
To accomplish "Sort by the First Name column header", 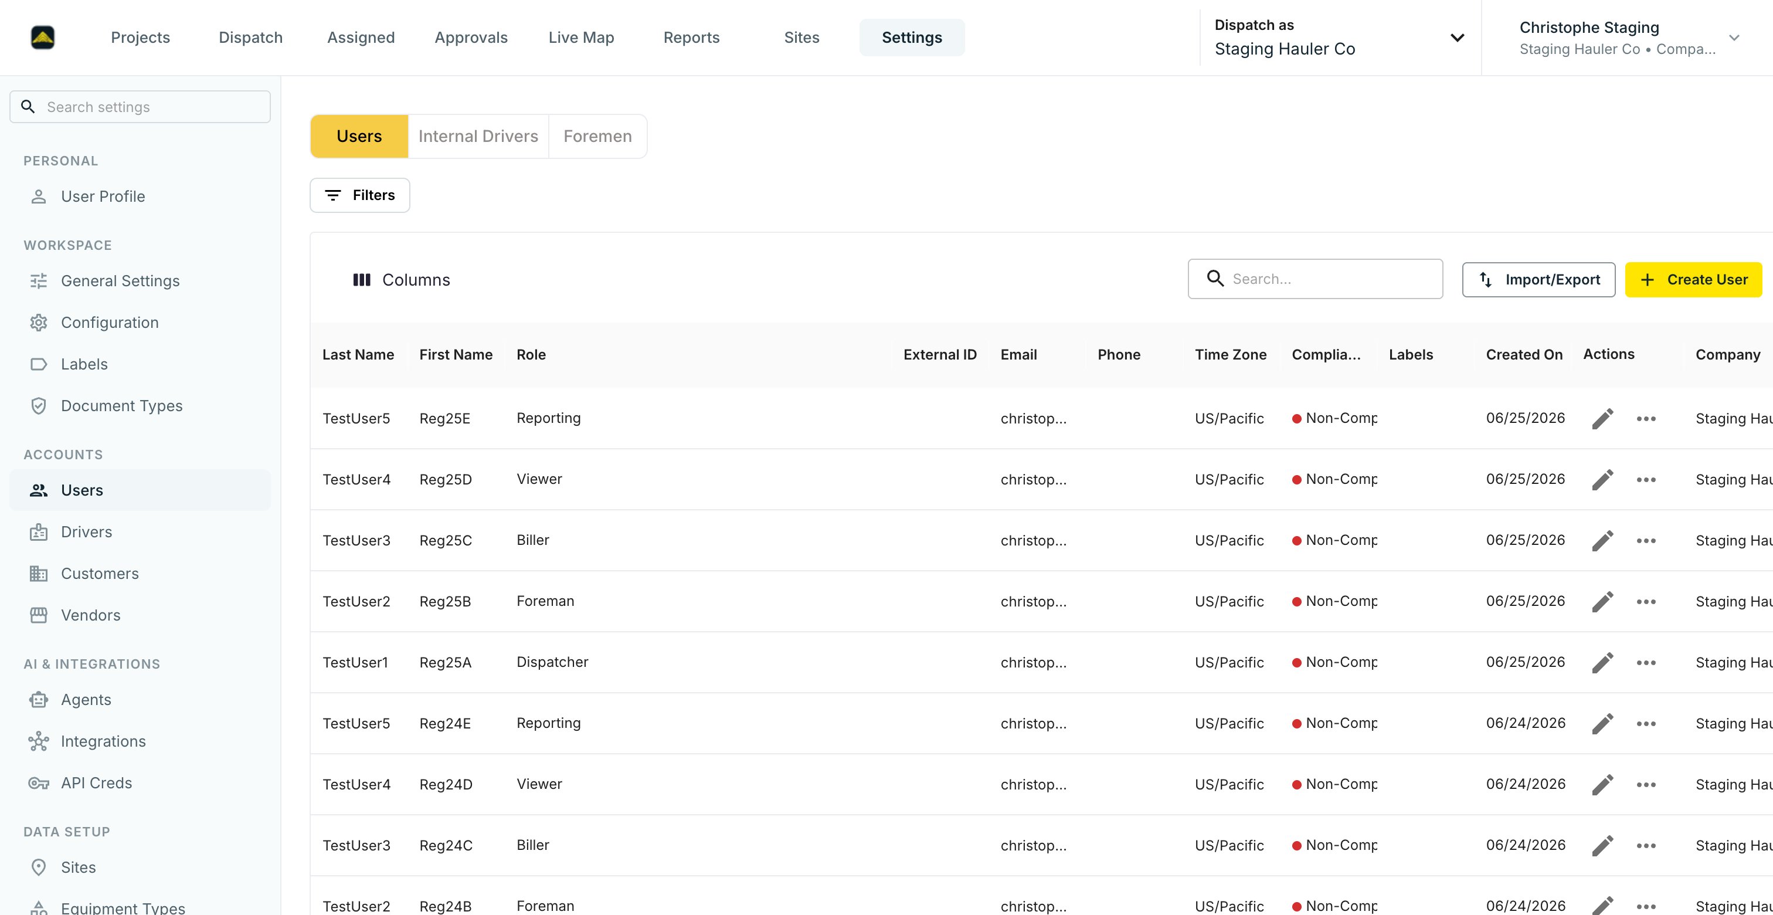I will pyautogui.click(x=456, y=355).
